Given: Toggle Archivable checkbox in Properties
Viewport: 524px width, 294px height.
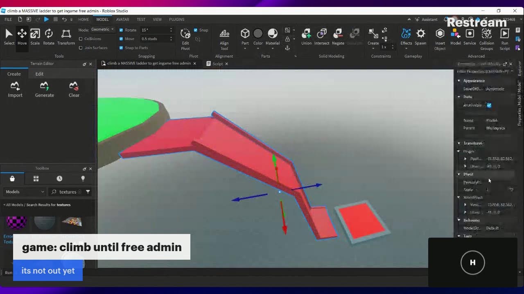Looking at the screenshot, I should tap(489, 105).
